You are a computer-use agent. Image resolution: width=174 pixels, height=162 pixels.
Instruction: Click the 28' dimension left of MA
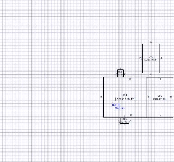tap(101, 97)
